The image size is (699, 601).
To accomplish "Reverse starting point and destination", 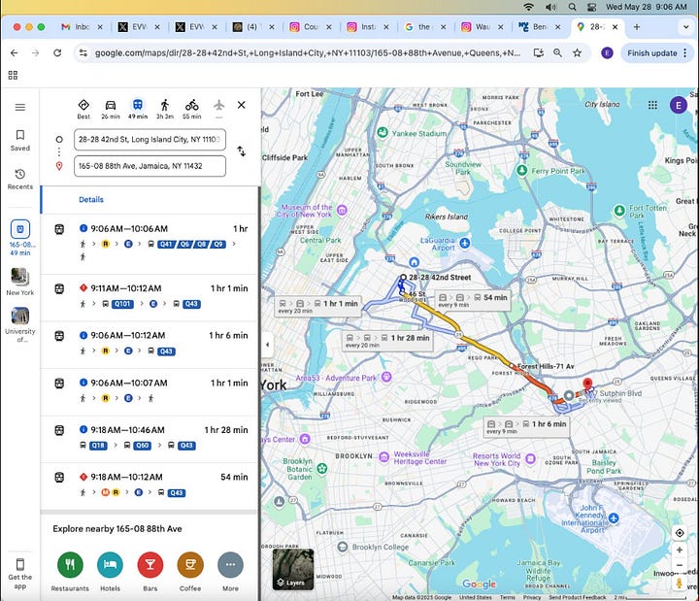I will point(241,151).
